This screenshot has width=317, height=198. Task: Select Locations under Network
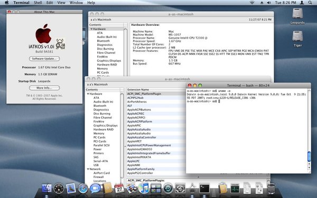coord(99,181)
